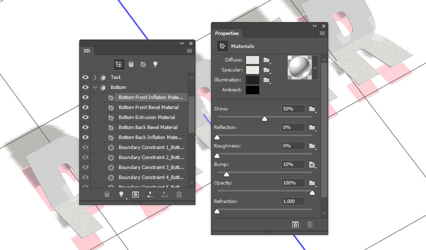The width and height of the screenshot is (426, 250).
Task: Click the Diffuse color swatch
Action: tap(253, 60)
